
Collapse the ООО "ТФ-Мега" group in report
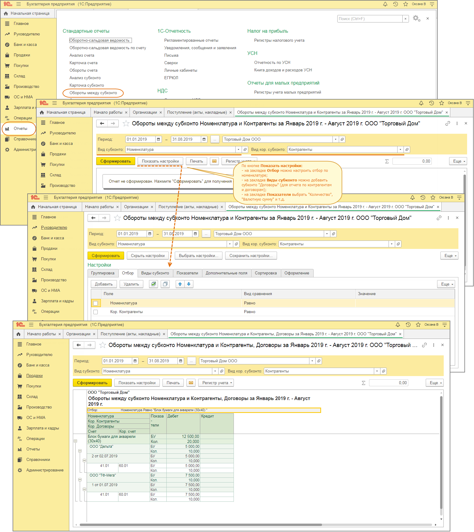click(80, 480)
